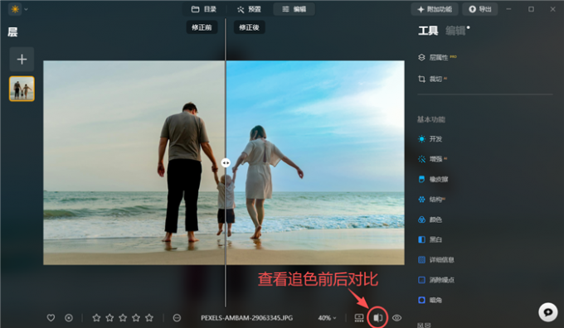Open the 消除噪点 denoise tool
This screenshot has height=328, width=564.
pos(436,280)
